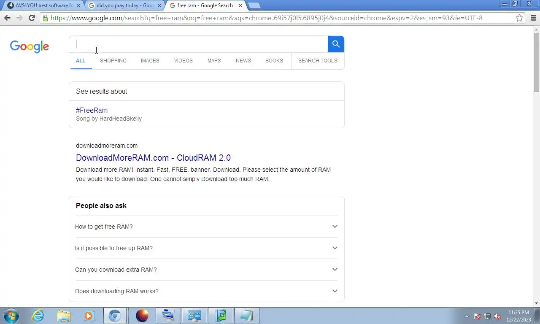The image size is (540, 324).
Task: Close the 'free ram' tab
Action: pyautogui.click(x=240, y=5)
